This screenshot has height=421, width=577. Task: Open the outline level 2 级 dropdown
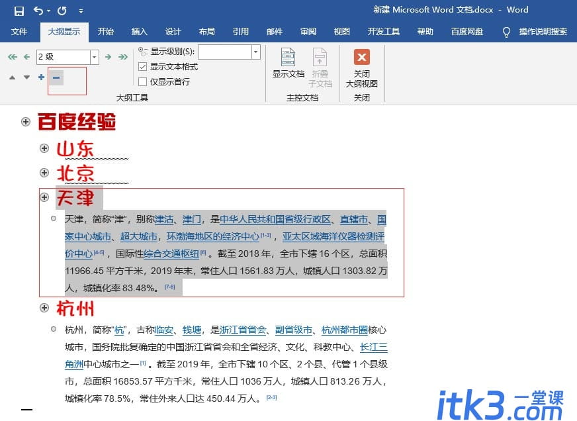pos(95,57)
